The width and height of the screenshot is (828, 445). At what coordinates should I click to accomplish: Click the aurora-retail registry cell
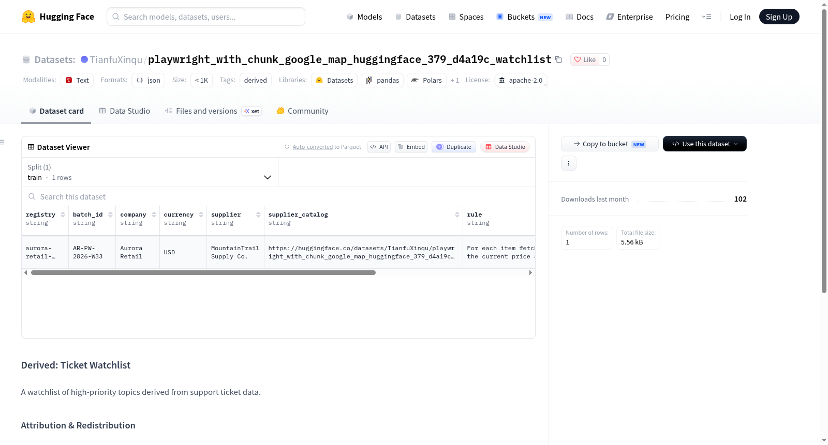(x=45, y=252)
